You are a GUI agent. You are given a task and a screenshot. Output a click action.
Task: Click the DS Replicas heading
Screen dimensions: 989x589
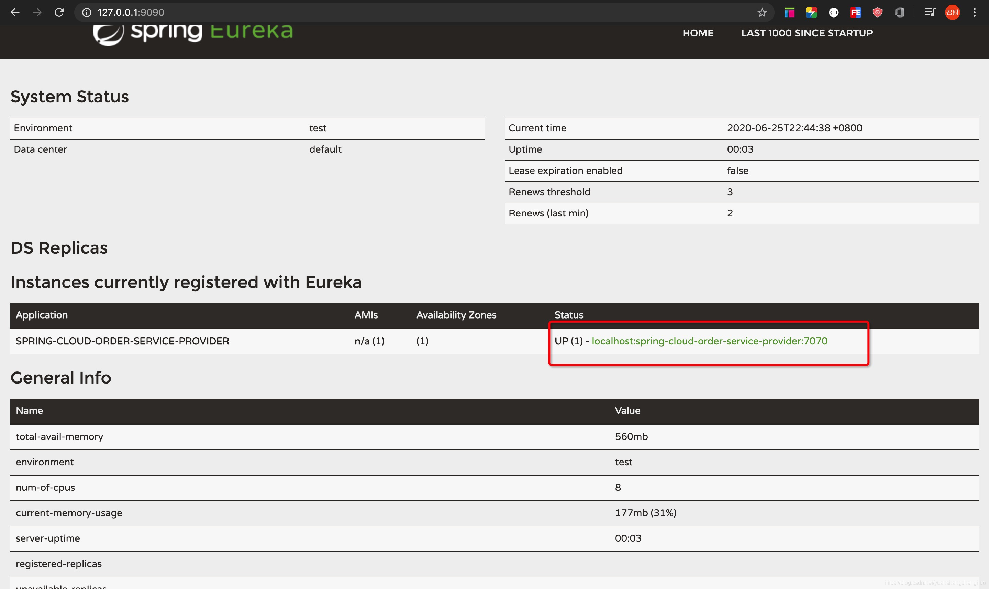tap(59, 248)
